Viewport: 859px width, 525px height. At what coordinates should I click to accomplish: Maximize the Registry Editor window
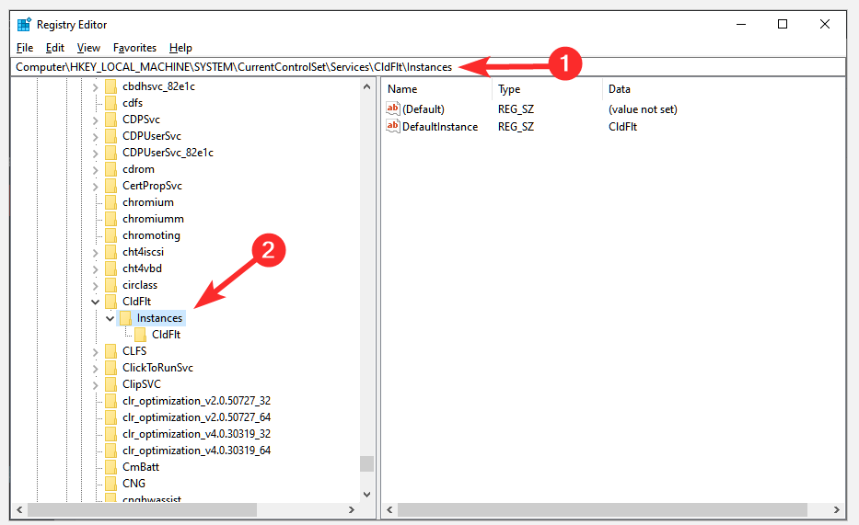click(x=783, y=24)
